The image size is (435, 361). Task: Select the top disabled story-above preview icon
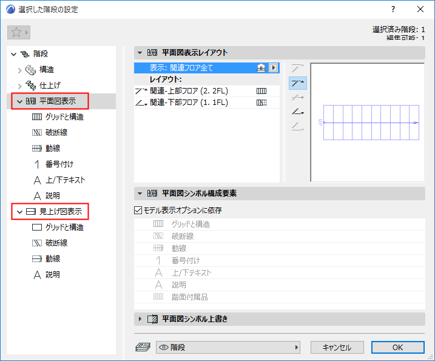coord(298,68)
